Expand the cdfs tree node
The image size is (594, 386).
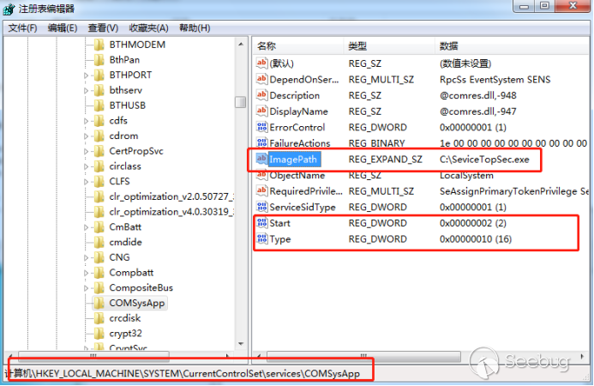point(86,121)
